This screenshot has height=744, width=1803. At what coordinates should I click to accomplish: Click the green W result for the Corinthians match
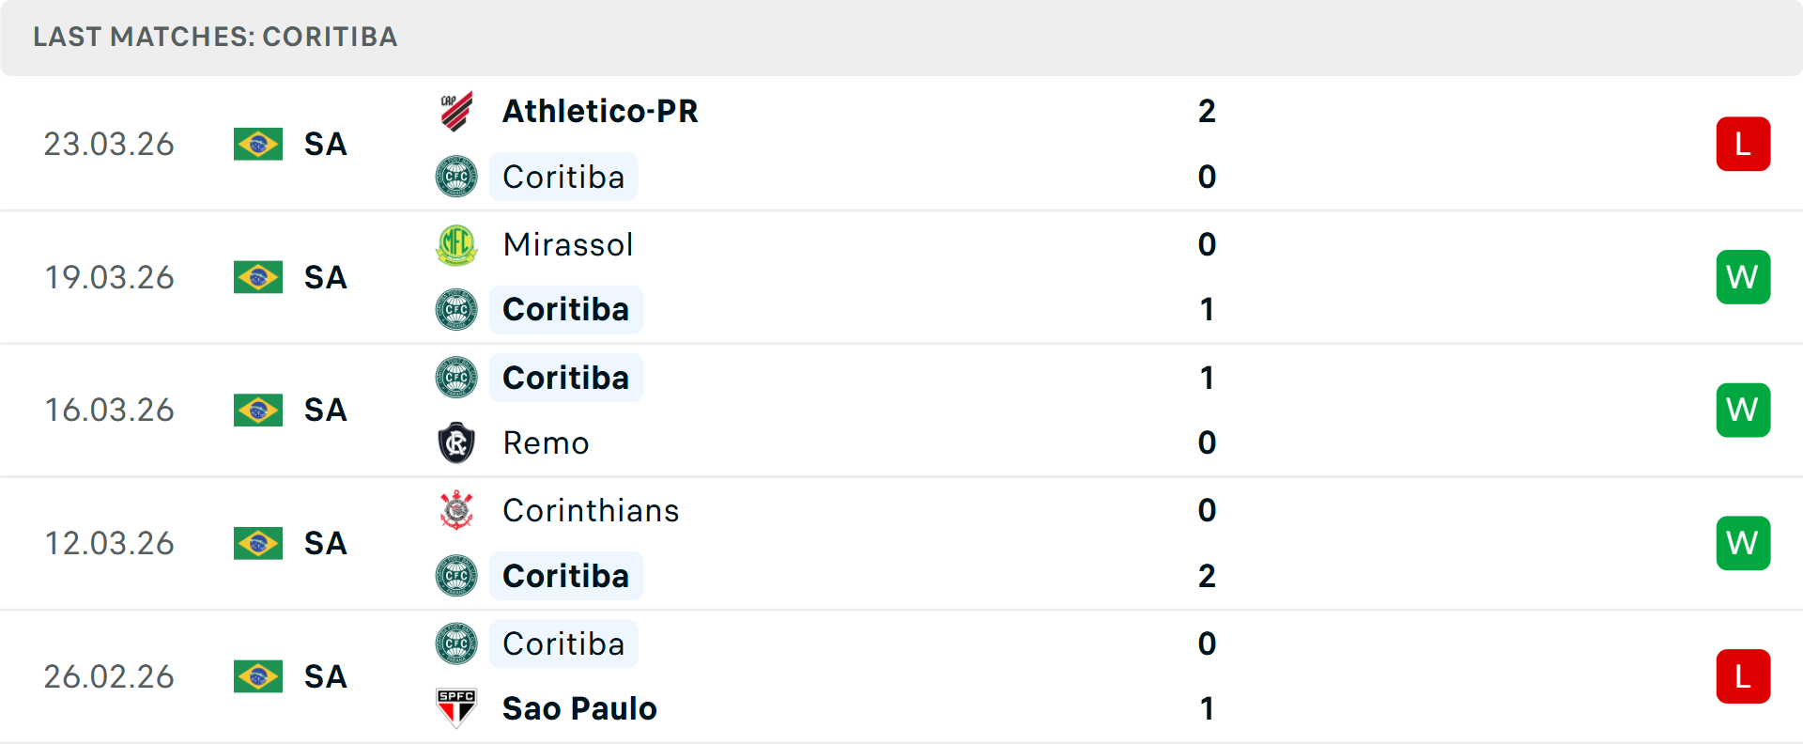[1744, 543]
